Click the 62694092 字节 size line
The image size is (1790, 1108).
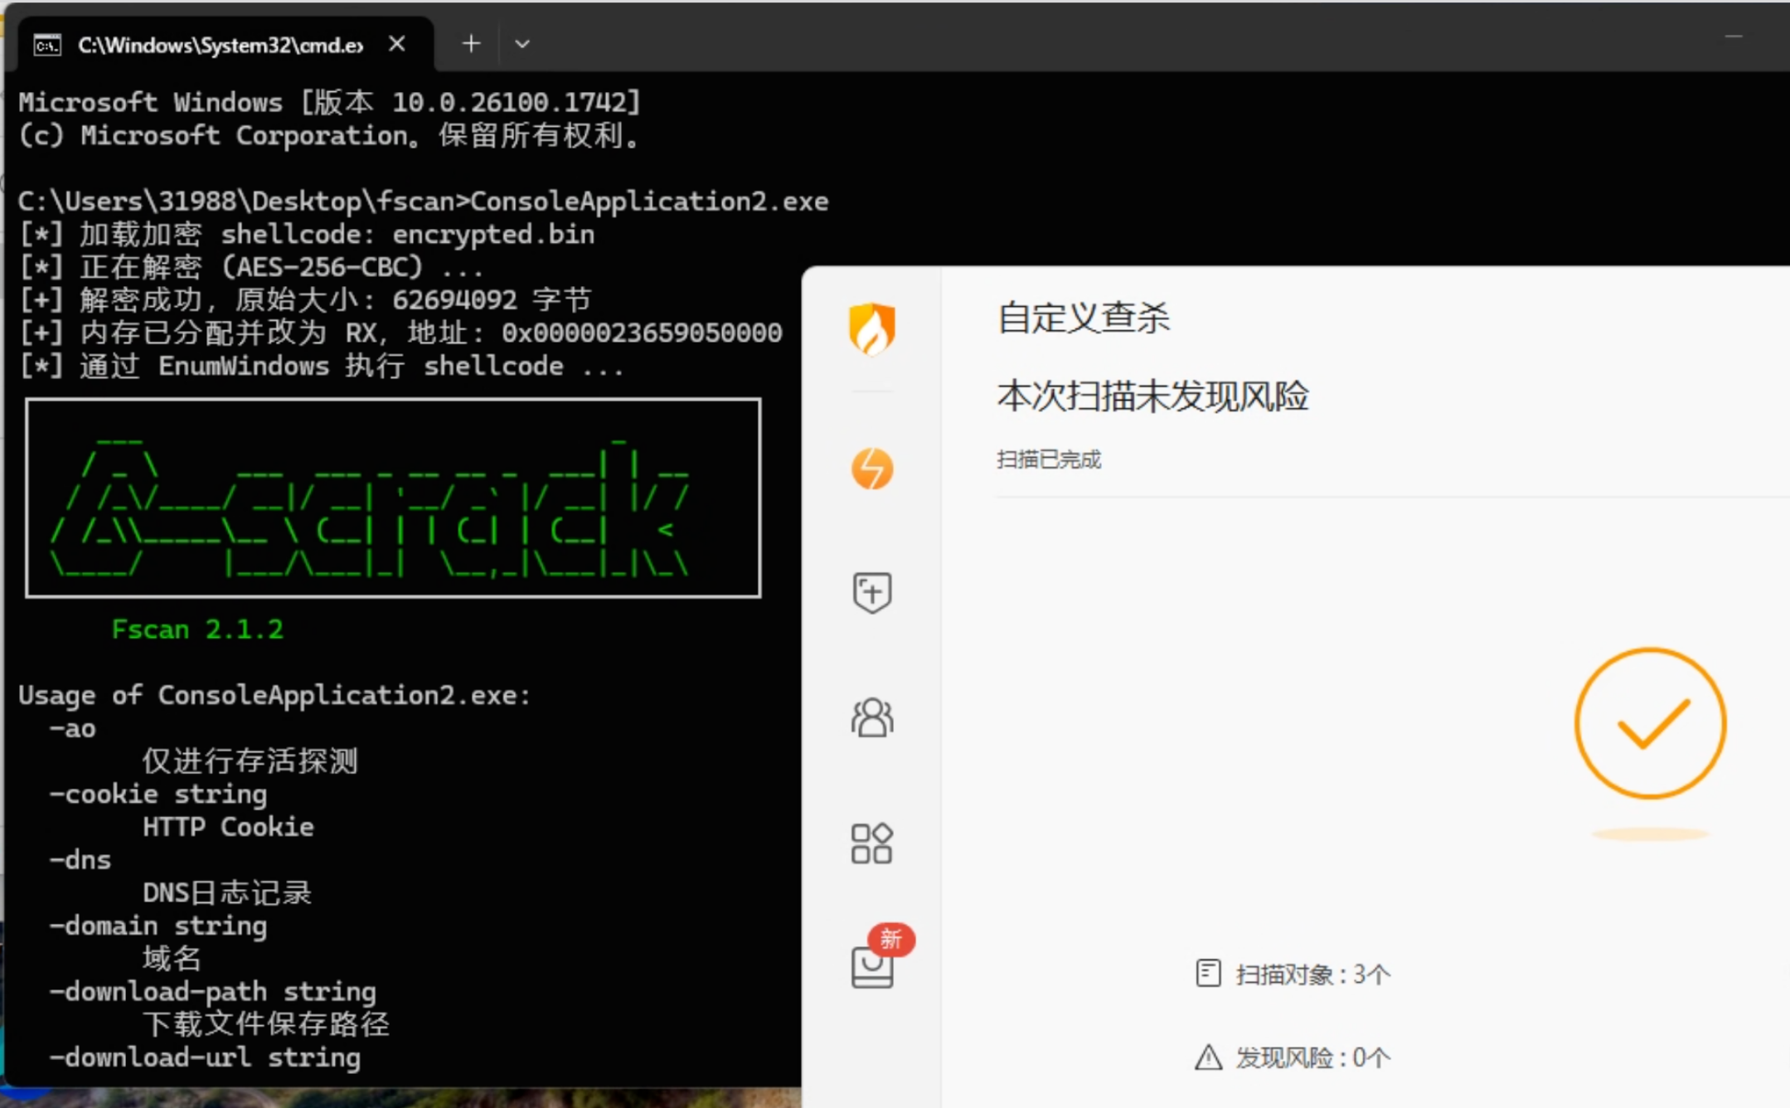click(305, 299)
